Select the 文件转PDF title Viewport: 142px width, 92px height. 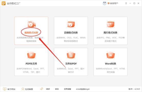click(71, 64)
